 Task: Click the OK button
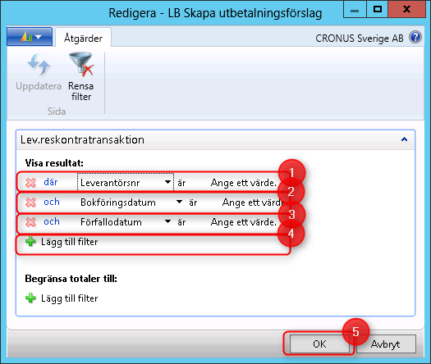(319, 344)
